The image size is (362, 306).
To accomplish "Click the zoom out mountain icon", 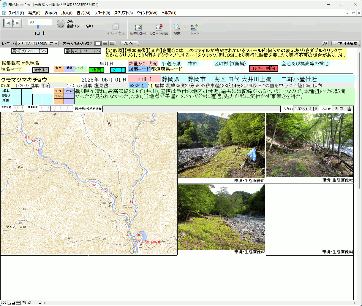I will (10, 303).
